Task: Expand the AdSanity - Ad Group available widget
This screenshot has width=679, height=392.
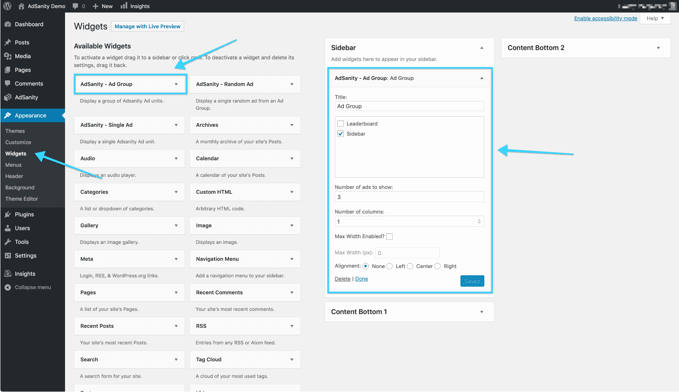Action: 176,84
